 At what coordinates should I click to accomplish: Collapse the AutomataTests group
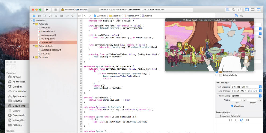34,46
